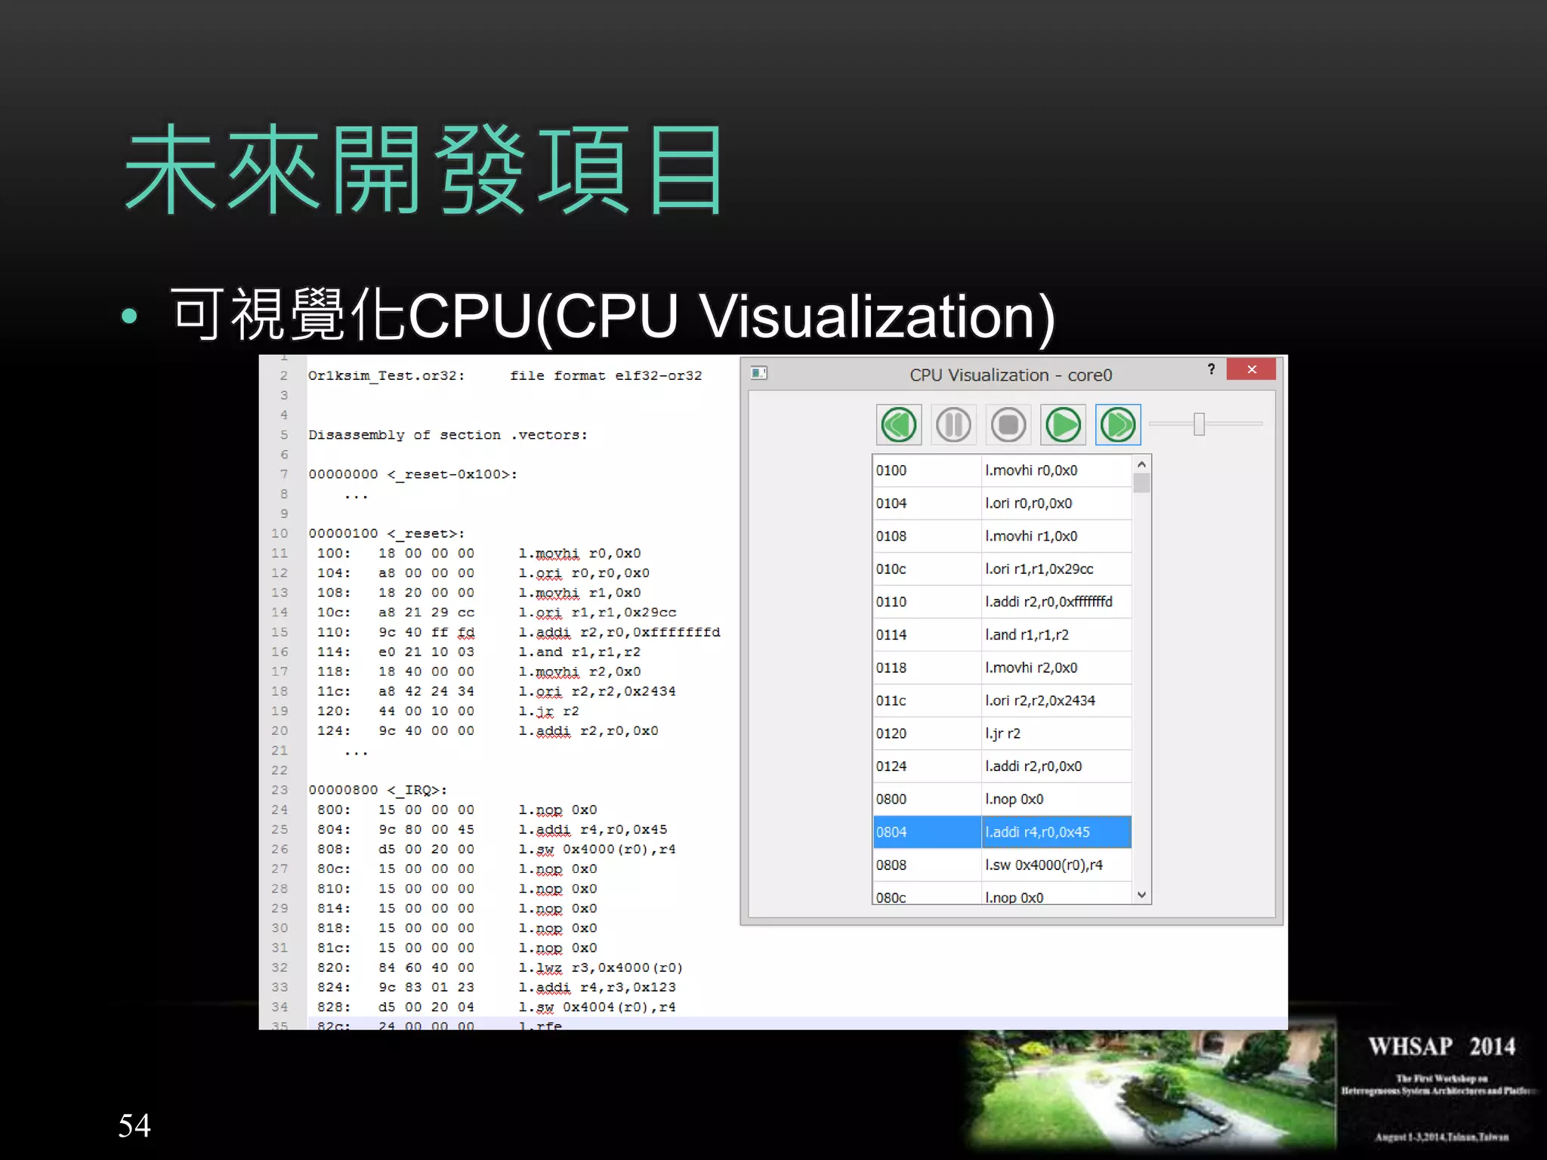Select address cell 0800
The height and width of the screenshot is (1160, 1547).
pos(927,799)
